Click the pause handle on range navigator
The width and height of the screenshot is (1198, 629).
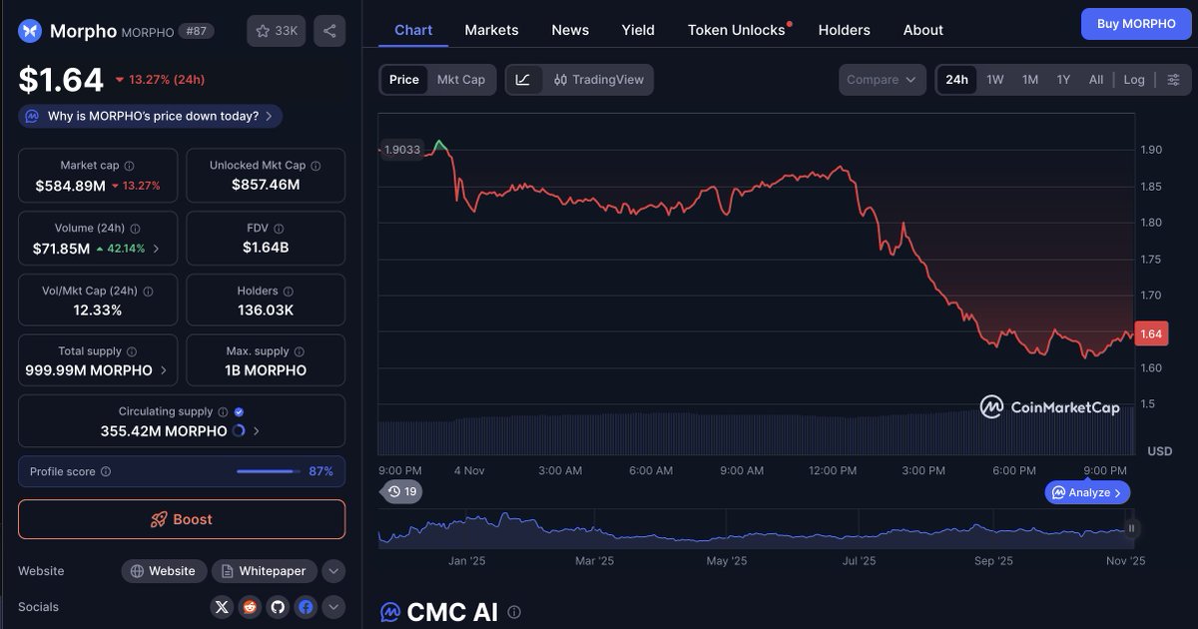1131,529
